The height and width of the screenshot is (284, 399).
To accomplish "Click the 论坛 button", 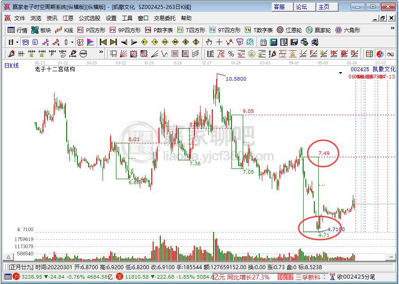I will [305, 7].
